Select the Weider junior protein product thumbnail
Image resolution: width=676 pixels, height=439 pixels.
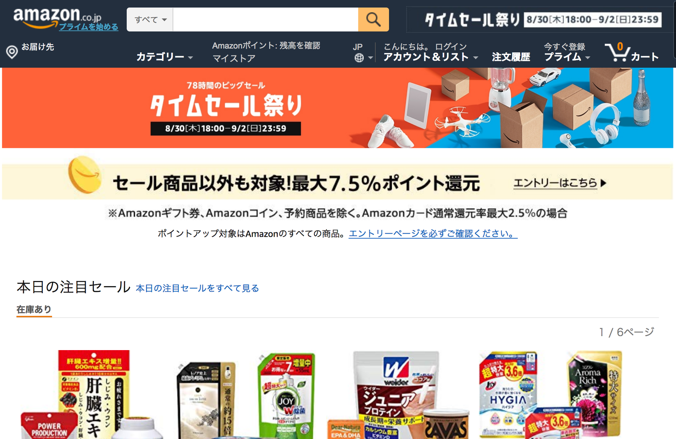[x=398, y=395]
